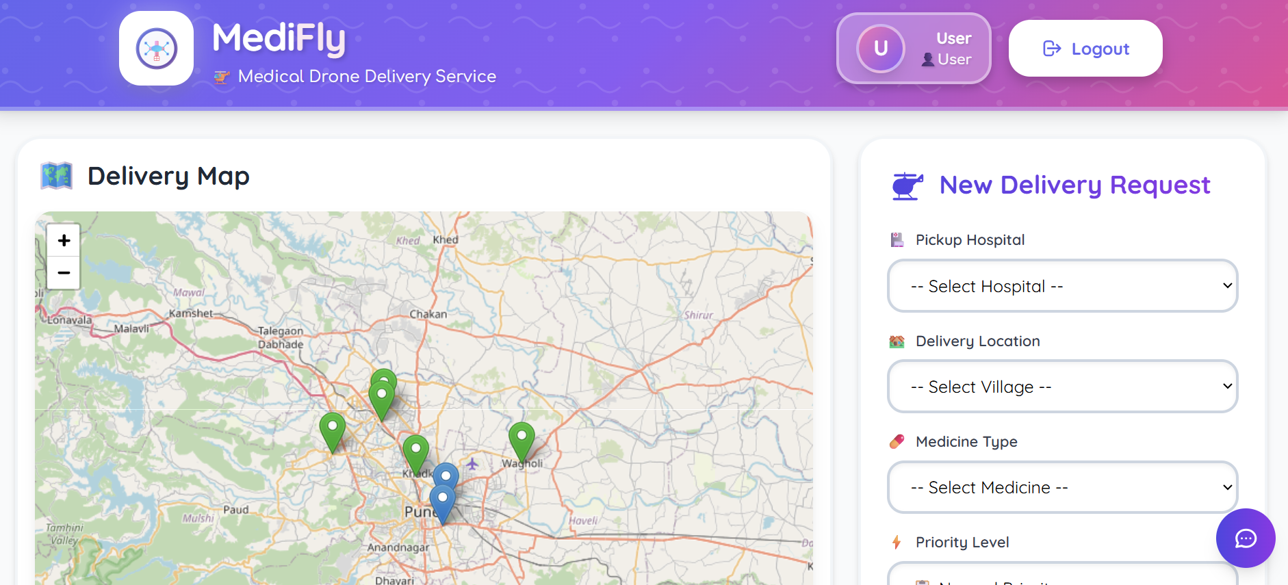The height and width of the screenshot is (585, 1288).
Task: Zoom in on the delivery map
Action: point(64,240)
